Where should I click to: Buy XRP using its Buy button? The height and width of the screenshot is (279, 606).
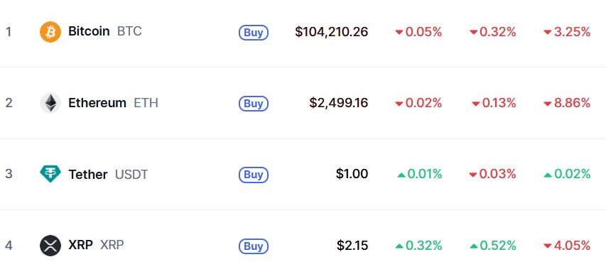254,246
